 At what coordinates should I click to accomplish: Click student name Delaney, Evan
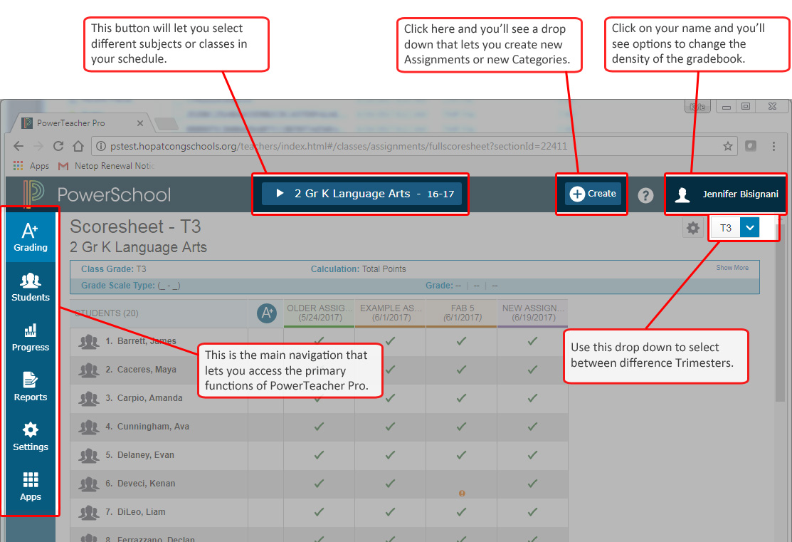tap(145, 455)
